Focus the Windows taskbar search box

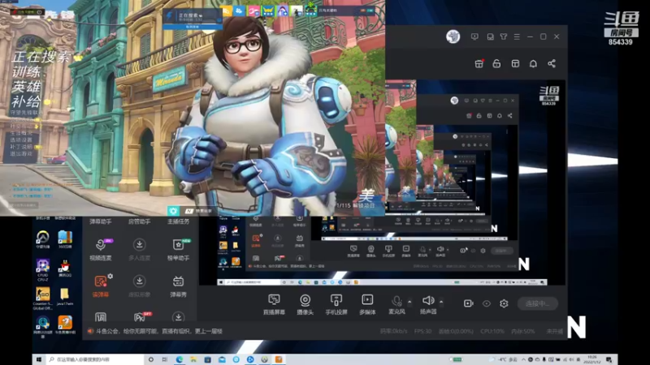click(94, 359)
